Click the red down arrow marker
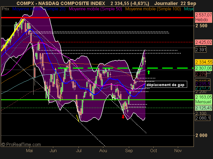The image size is (213, 159). 123,117
